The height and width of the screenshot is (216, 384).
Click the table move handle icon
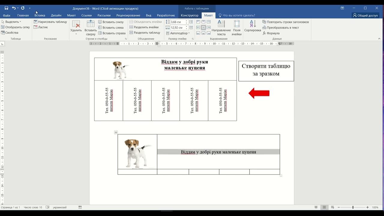116,132
